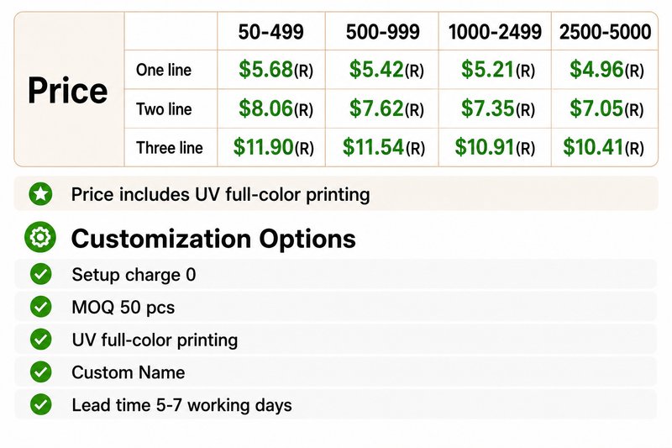Click the green gear icon beside Customization Options
Image resolution: width=672 pixels, height=448 pixels.
click(40, 237)
